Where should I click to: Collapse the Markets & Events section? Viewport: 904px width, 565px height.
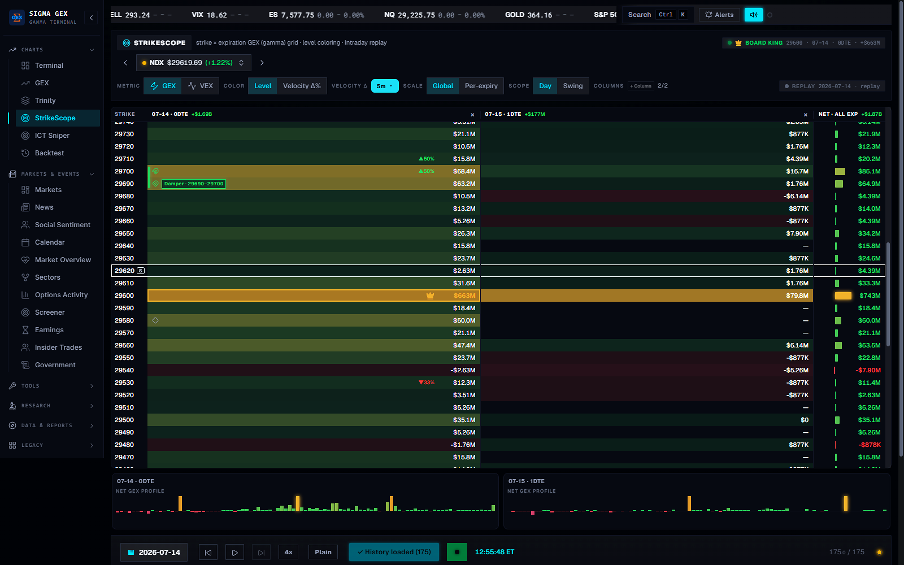click(52, 174)
